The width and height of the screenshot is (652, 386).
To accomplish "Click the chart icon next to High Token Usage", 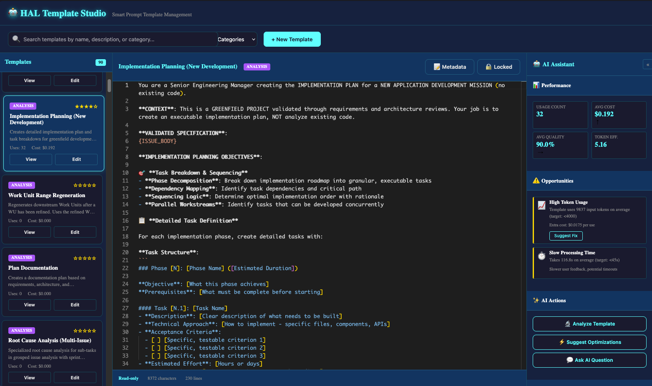I will coord(541,205).
